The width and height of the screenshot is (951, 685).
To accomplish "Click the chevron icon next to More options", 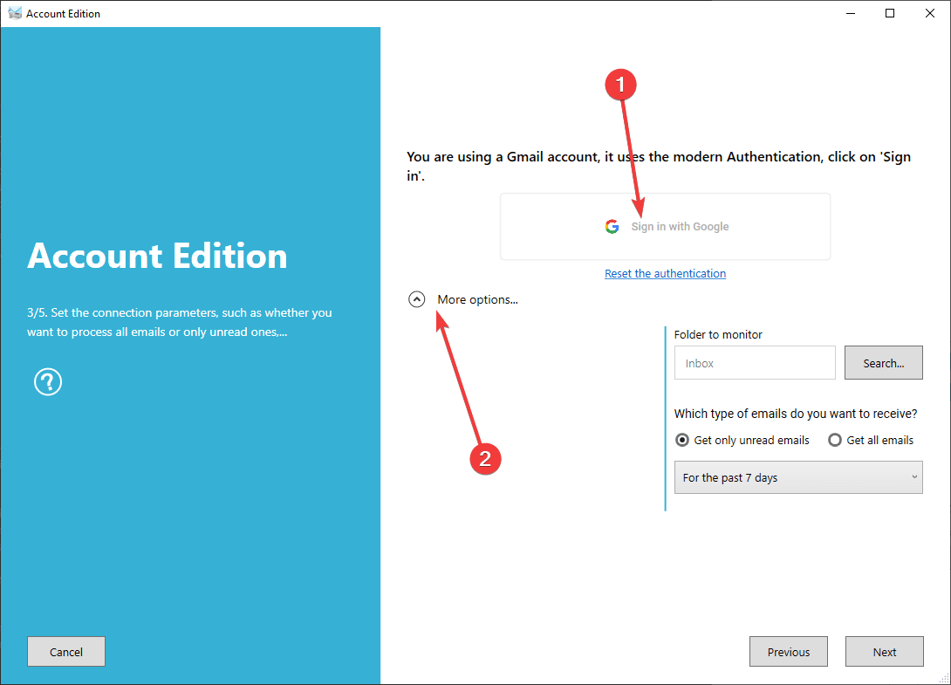I will (x=416, y=298).
